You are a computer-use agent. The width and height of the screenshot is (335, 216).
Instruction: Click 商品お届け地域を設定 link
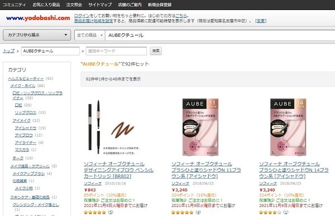coord(93,21)
